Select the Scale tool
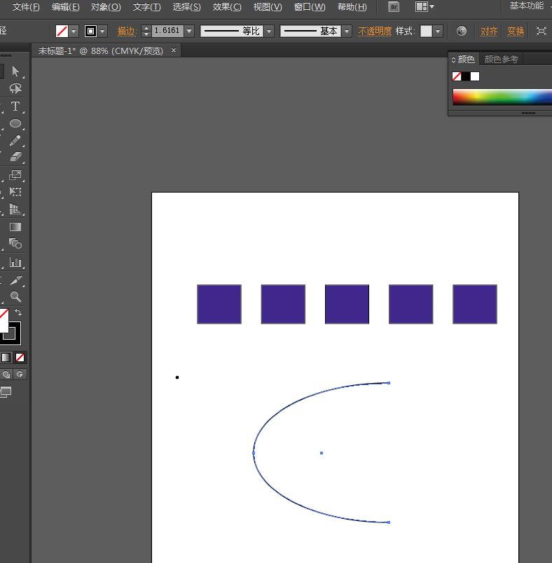The width and height of the screenshot is (552, 563). pos(15,175)
